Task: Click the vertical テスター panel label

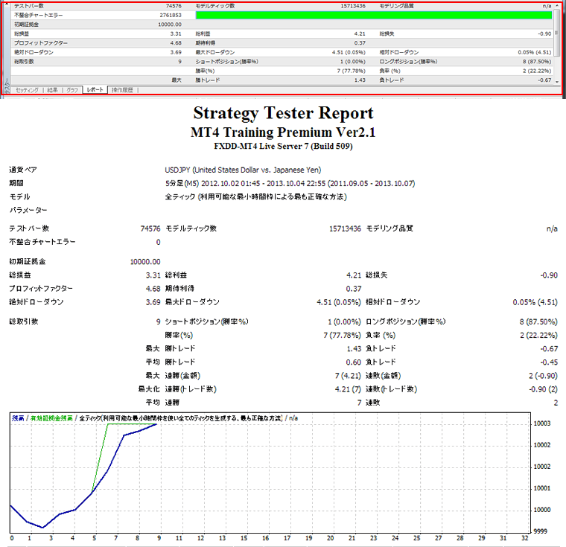Action: (6, 85)
